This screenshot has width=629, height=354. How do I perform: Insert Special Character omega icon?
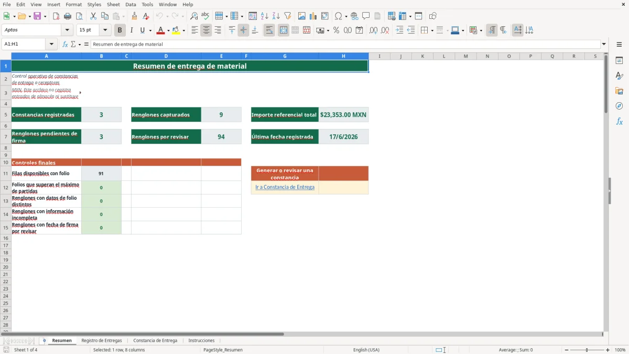339,16
